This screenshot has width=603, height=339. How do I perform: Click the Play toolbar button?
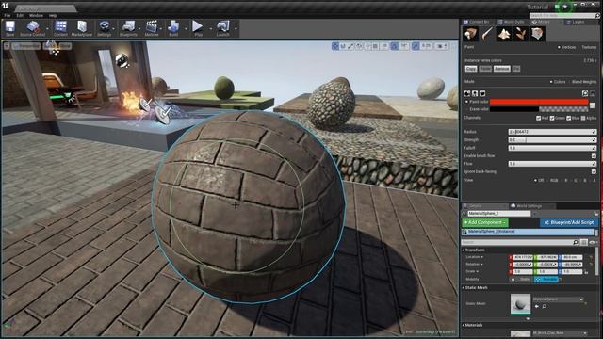click(x=198, y=28)
